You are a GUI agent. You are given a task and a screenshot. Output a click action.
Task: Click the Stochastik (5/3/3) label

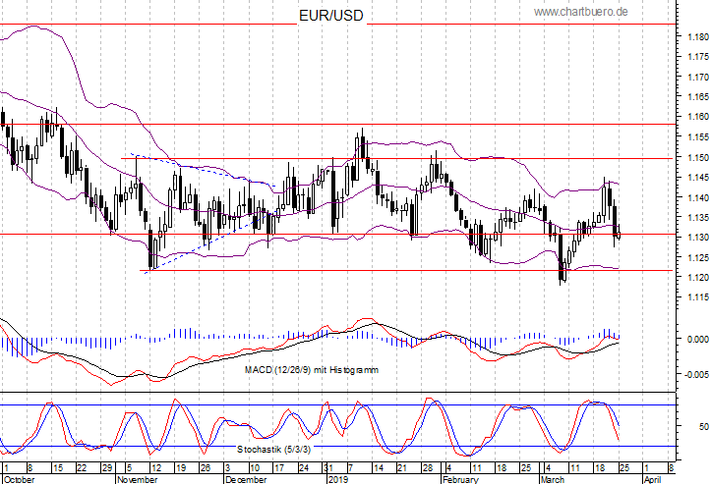click(x=274, y=449)
